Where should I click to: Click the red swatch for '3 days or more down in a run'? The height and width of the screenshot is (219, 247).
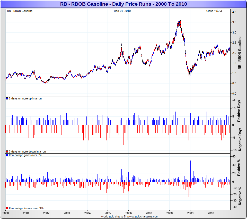[x=7, y=151]
